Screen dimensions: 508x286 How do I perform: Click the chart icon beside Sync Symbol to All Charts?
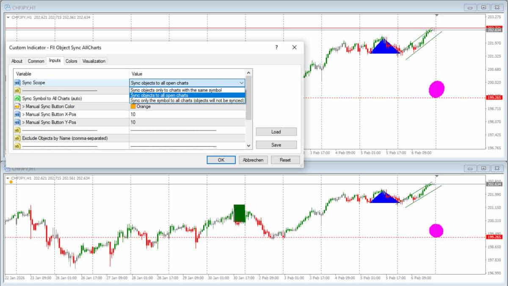(x=17, y=98)
